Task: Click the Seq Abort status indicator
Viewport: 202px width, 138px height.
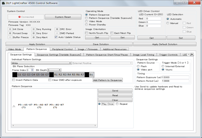Action: [34, 37]
